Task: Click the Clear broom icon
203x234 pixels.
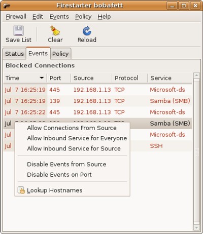Action: coord(55,30)
